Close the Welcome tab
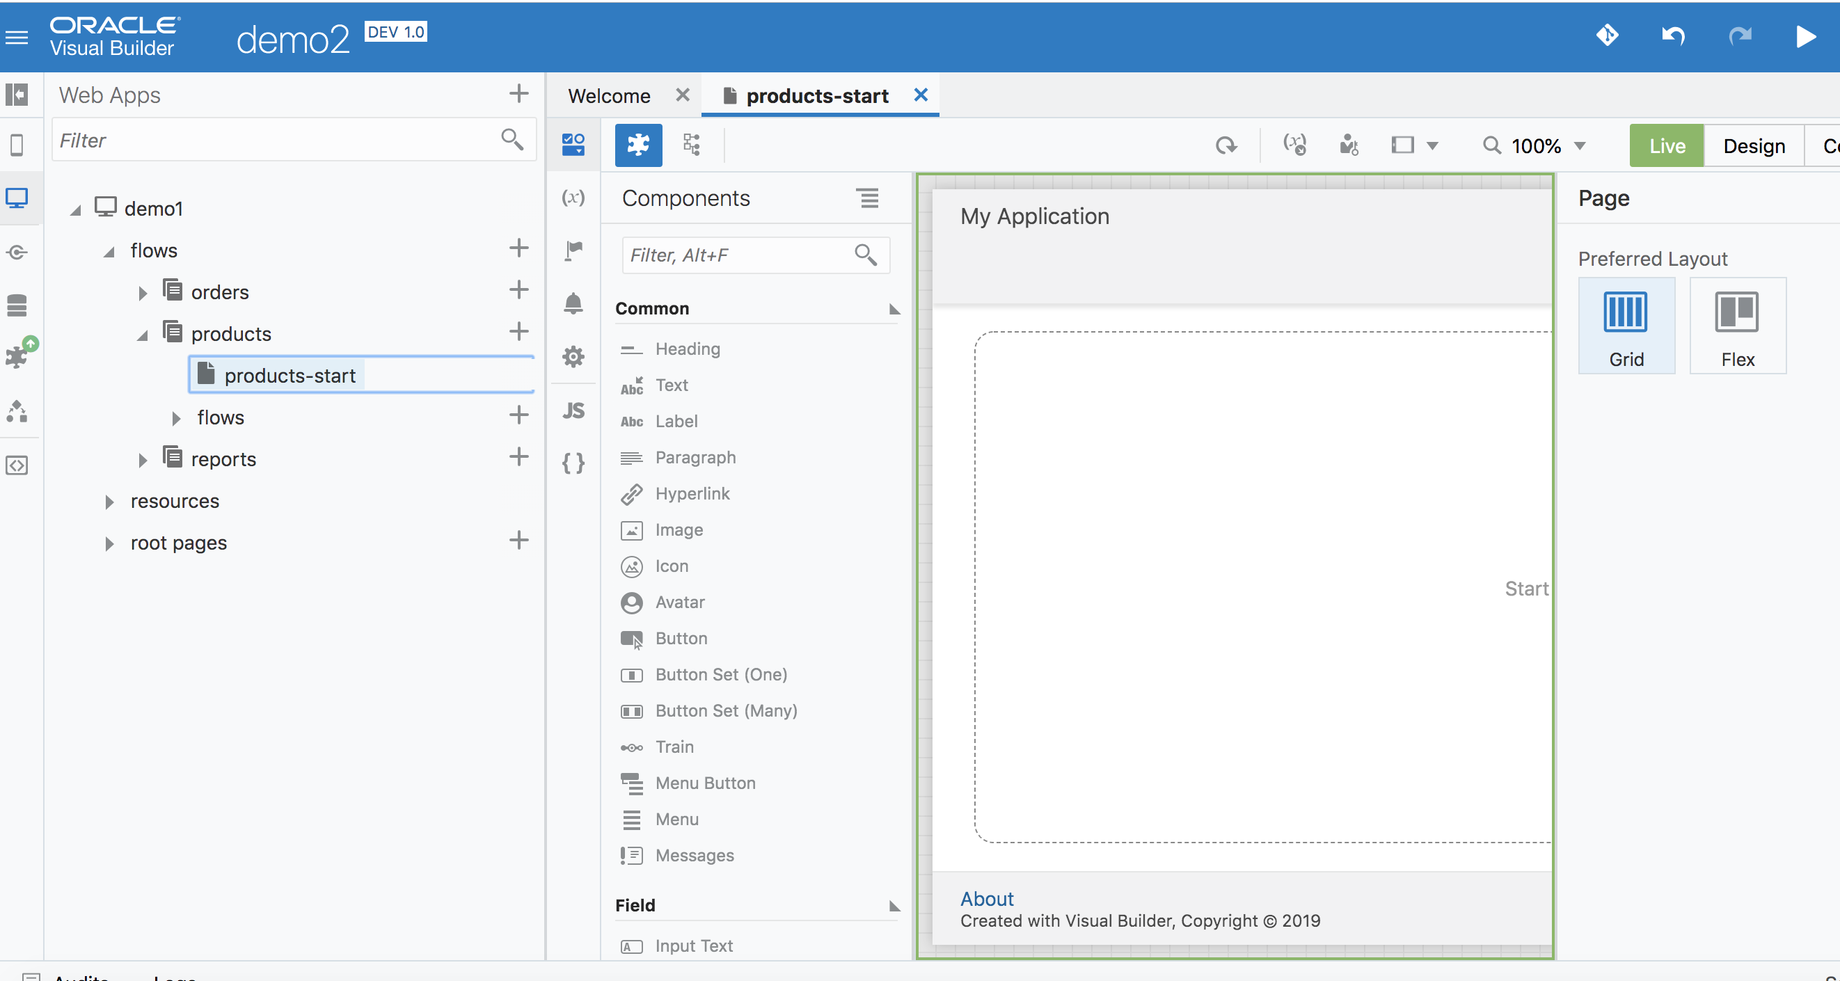This screenshot has width=1840, height=981. coord(682,95)
